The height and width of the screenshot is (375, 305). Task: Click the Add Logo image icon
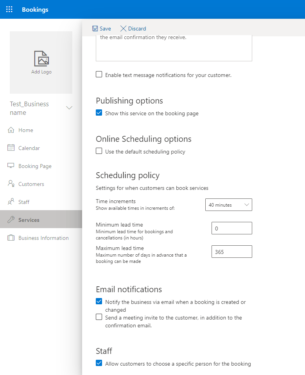tap(41, 58)
